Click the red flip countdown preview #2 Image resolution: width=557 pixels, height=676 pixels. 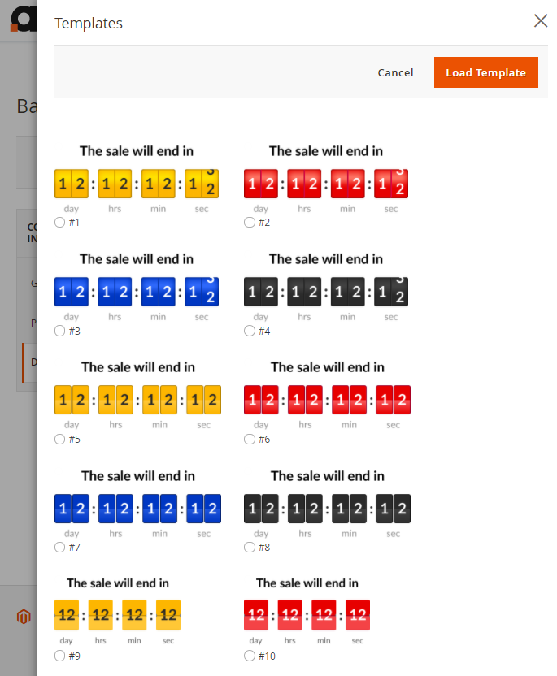coord(326,183)
